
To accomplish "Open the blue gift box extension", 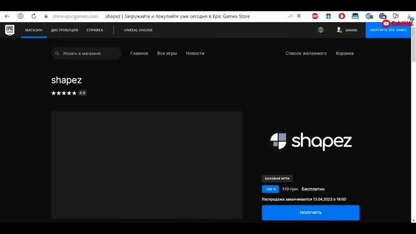I will (x=328, y=16).
